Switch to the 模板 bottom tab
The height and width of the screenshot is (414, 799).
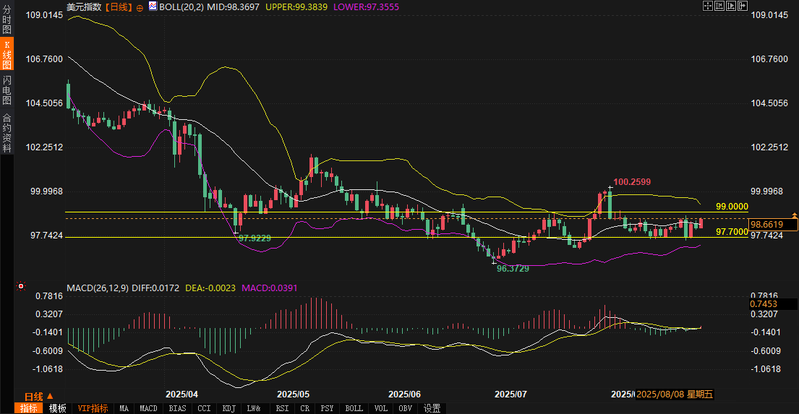tap(57, 408)
